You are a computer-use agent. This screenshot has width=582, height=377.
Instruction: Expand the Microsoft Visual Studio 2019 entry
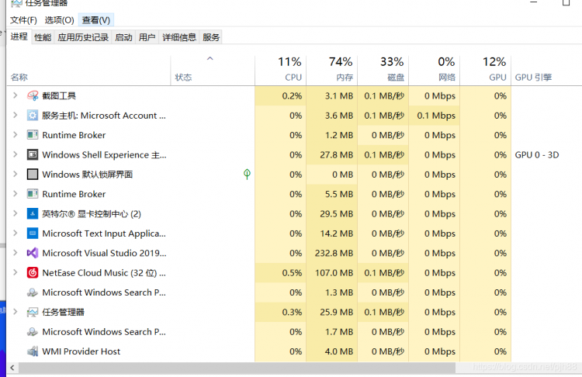[16, 253]
